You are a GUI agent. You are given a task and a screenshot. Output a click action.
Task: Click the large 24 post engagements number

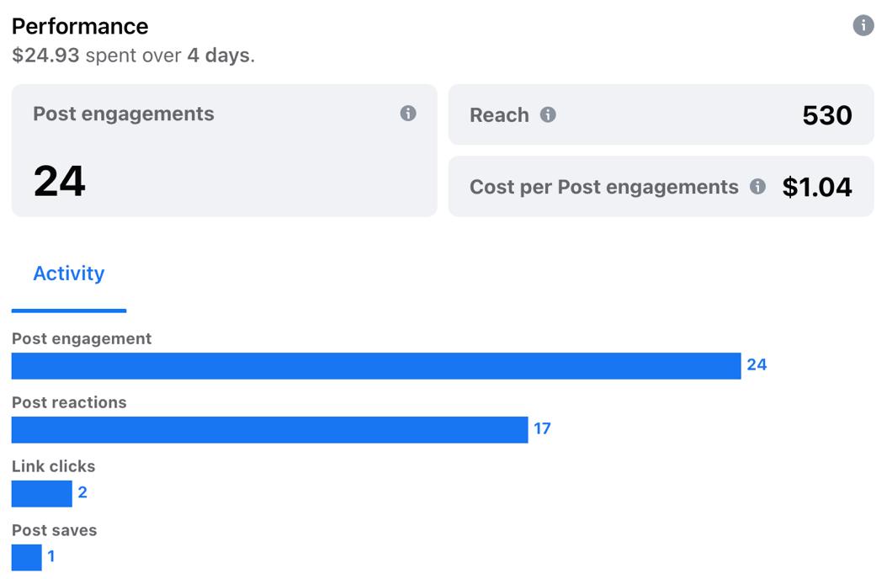tap(60, 181)
